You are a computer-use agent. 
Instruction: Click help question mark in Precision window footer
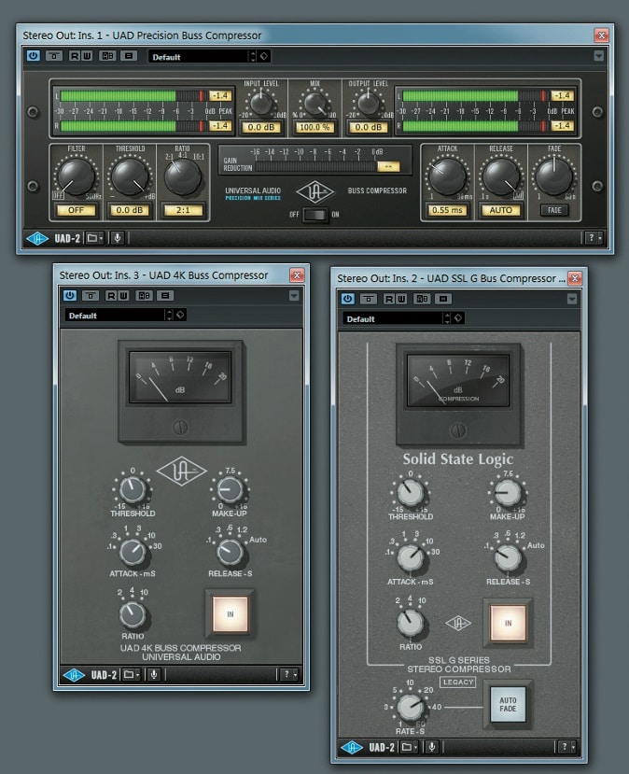point(593,238)
